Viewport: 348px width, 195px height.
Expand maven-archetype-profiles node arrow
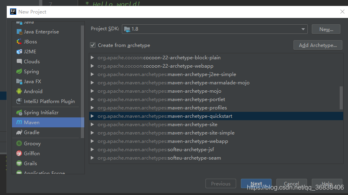[x=92, y=108]
